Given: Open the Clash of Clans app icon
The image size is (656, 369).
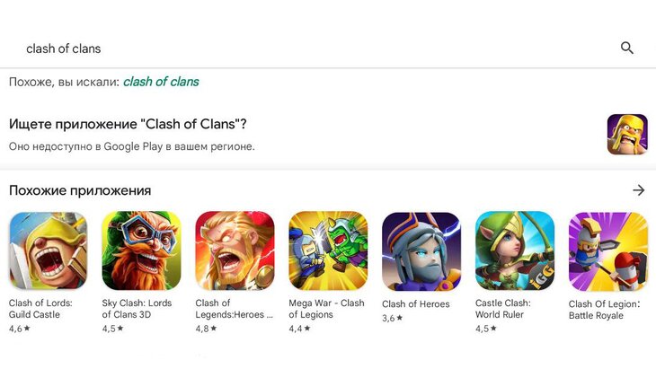Looking at the screenshot, I should click(626, 135).
